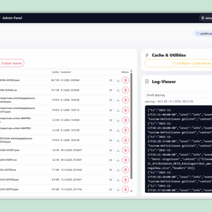
Task: Download MAPPED file changed at 15:31:59
Action: 118,130
